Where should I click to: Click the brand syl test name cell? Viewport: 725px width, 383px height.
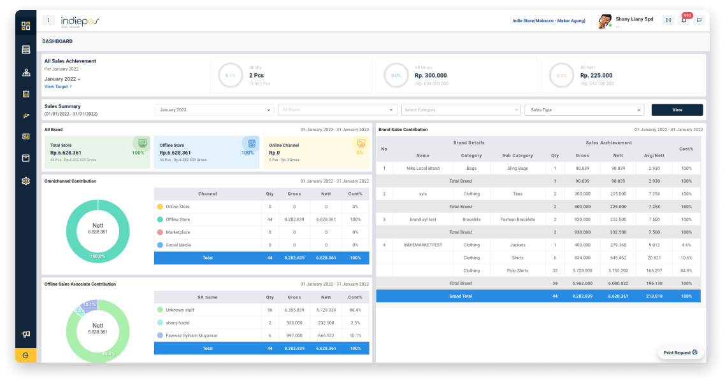click(x=423, y=219)
